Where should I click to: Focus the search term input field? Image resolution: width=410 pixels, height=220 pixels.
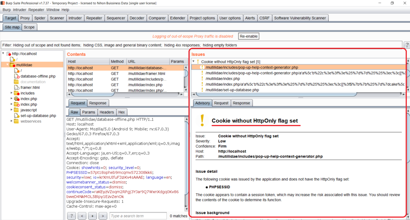tap(138, 216)
